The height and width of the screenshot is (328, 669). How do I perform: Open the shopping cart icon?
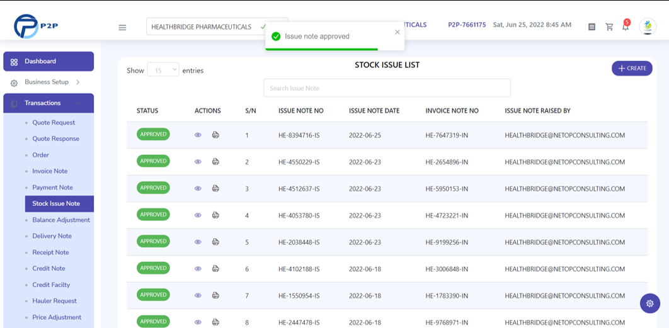click(609, 27)
